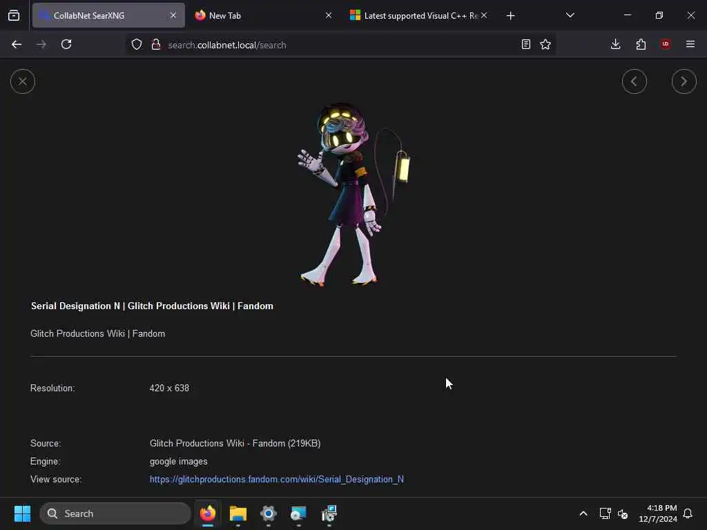Bookmark this page with the star
707x530 pixels.
545,44
